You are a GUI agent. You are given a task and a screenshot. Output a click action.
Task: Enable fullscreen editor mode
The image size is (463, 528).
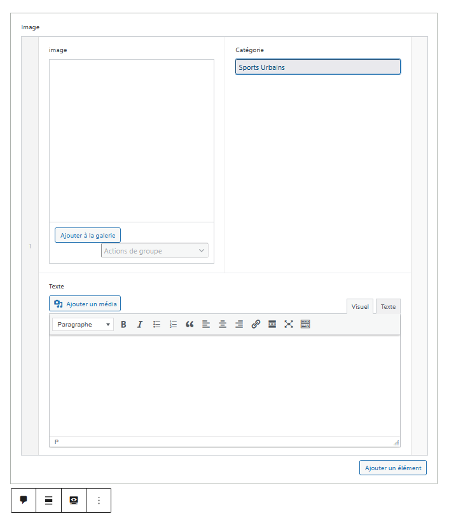click(289, 324)
